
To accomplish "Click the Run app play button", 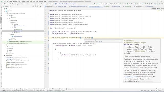I will [x=120, y=4].
